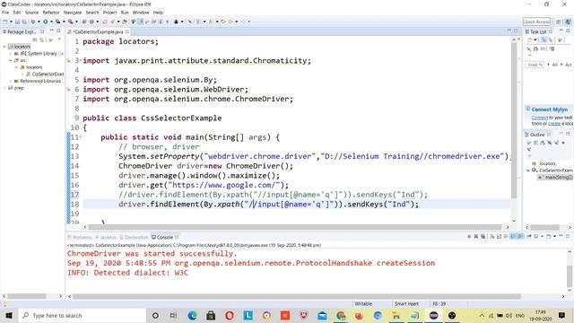
Task: Click the Find field in Task List
Action: [535, 65]
